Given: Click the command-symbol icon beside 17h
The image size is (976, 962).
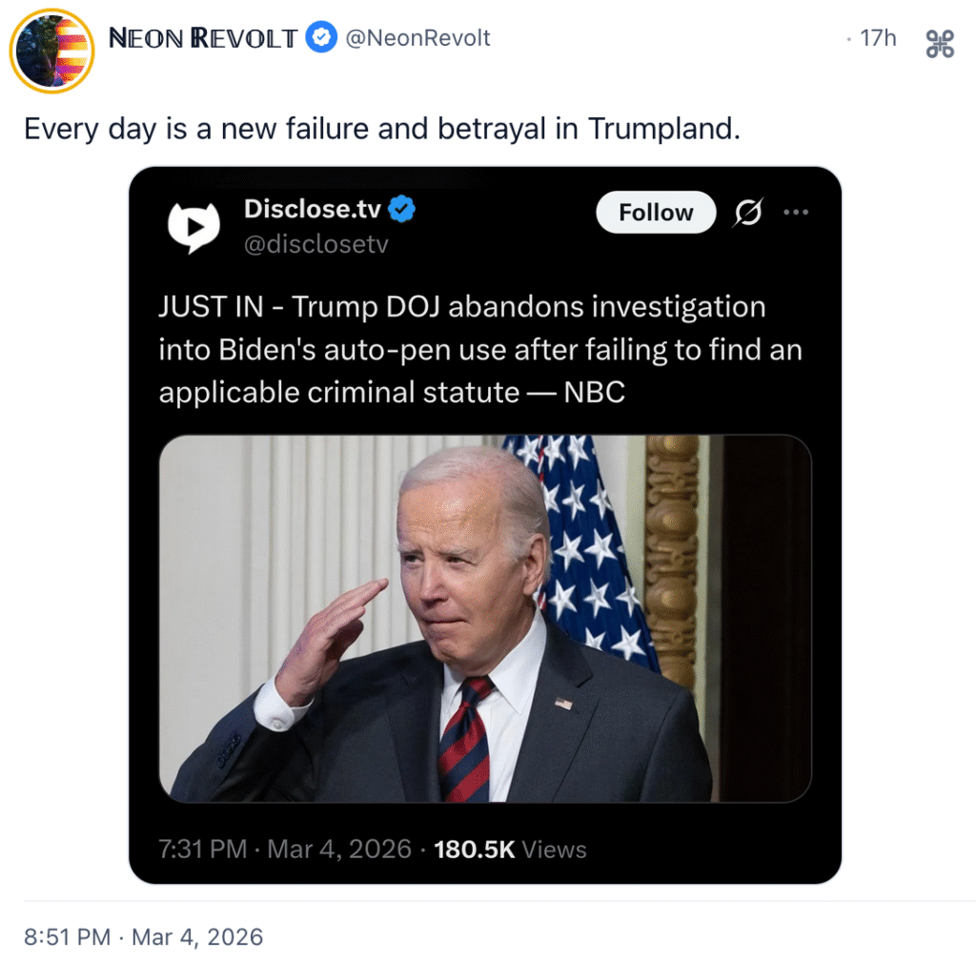Looking at the screenshot, I should click(x=940, y=44).
